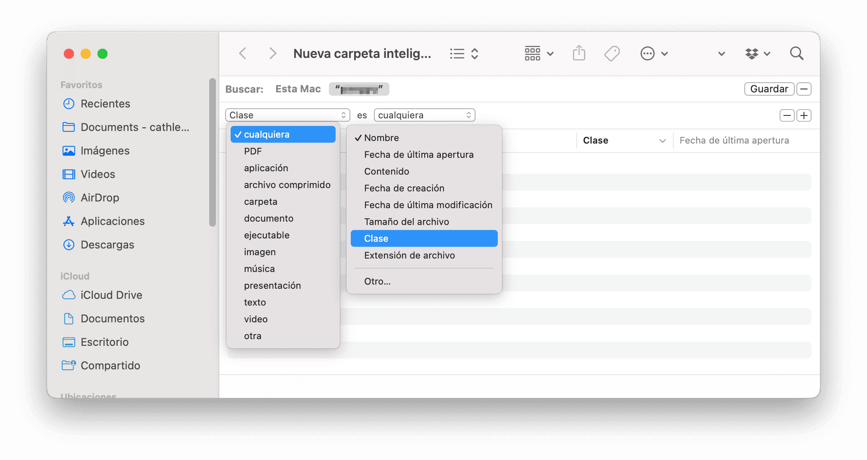Select Fecha de creación menu item
Screen dimensions: 867x460
424,188
